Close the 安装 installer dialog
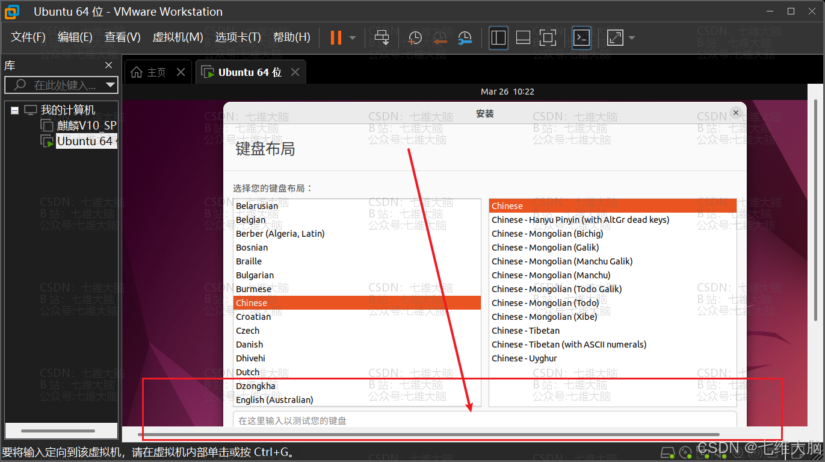The height and width of the screenshot is (462, 825). click(735, 113)
